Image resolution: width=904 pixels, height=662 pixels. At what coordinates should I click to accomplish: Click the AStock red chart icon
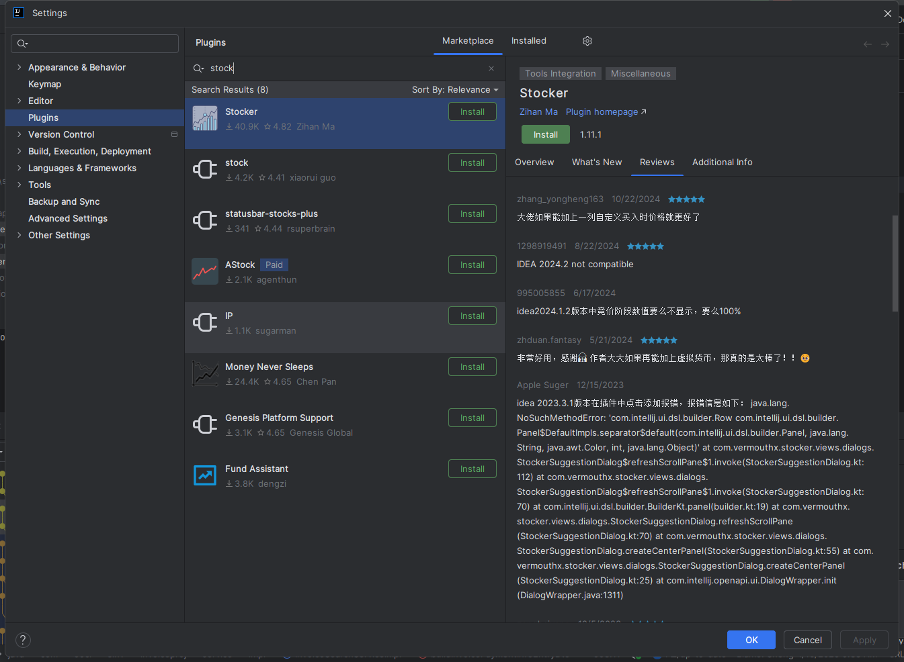[x=205, y=271]
